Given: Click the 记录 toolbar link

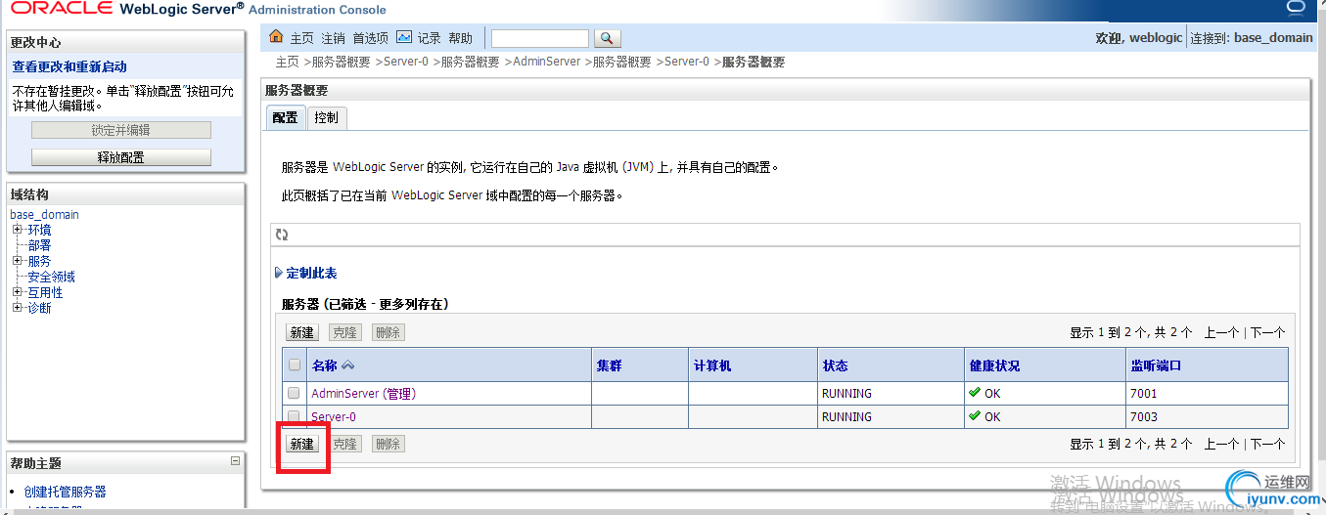Looking at the screenshot, I should point(429,38).
